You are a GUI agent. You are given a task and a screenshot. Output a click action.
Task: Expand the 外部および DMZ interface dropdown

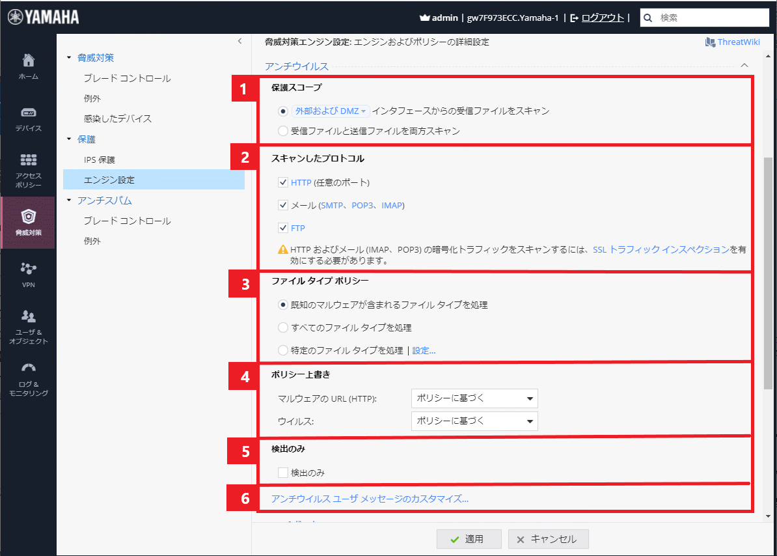[331, 111]
